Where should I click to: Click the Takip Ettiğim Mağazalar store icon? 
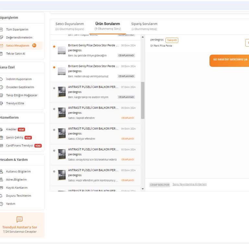[1, 95]
